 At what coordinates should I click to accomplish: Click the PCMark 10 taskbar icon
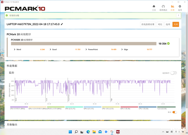(x=118, y=132)
